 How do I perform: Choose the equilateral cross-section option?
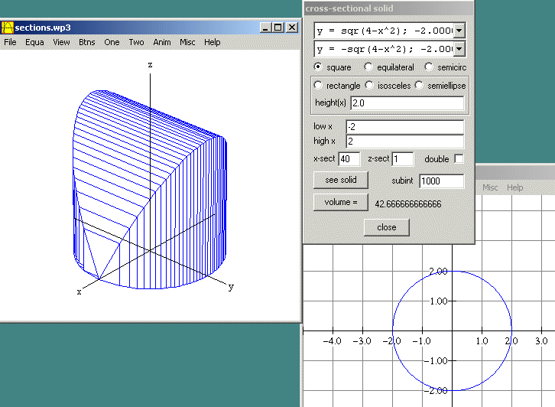point(368,67)
